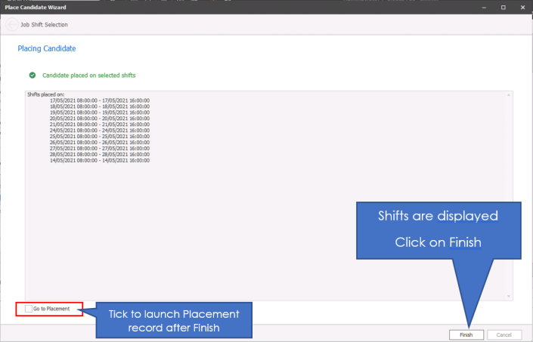This screenshot has height=342, width=533.
Task: Click the scroll down arrow of shifts list
Action: coord(509,296)
